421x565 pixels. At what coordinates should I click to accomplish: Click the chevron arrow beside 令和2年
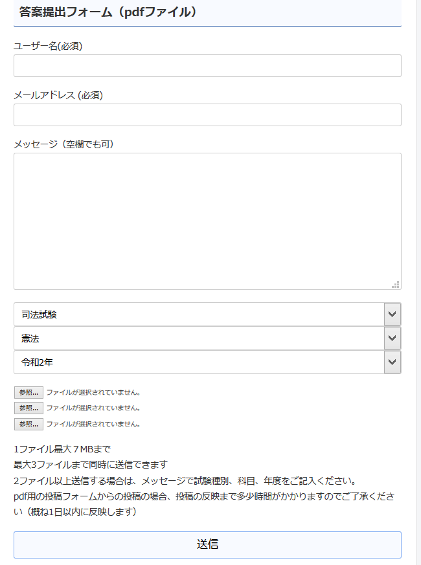tap(393, 362)
